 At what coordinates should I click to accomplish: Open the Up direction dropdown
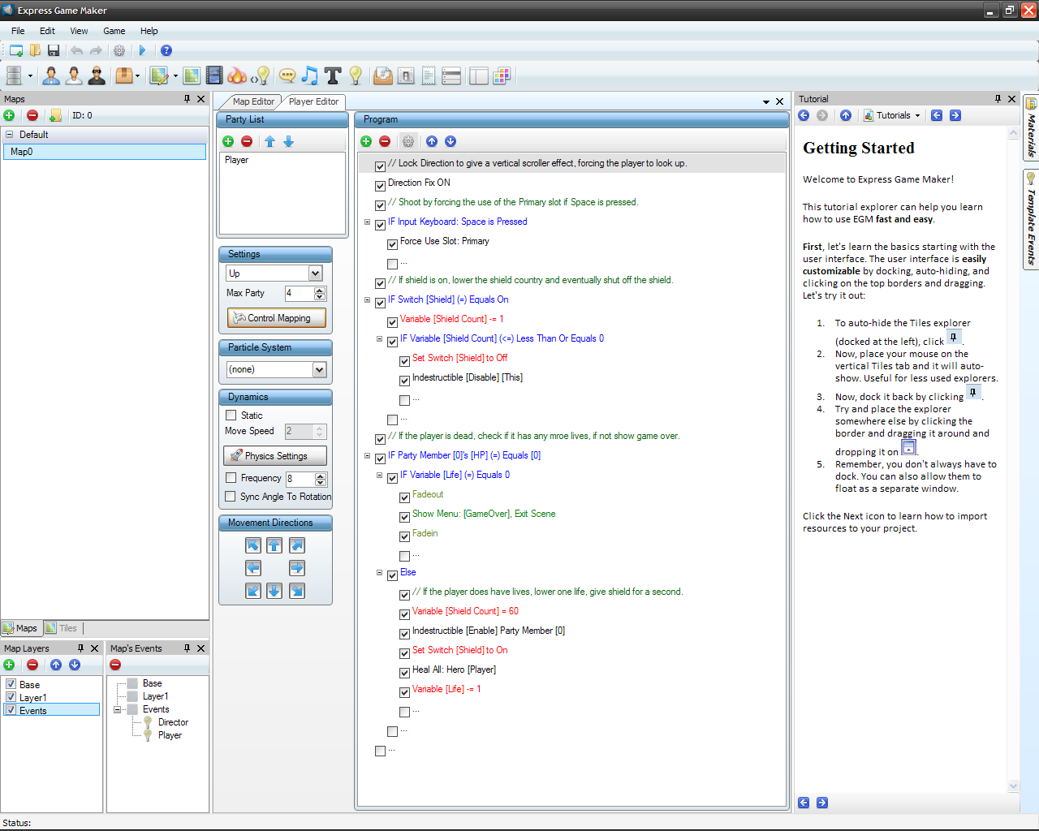pos(315,273)
